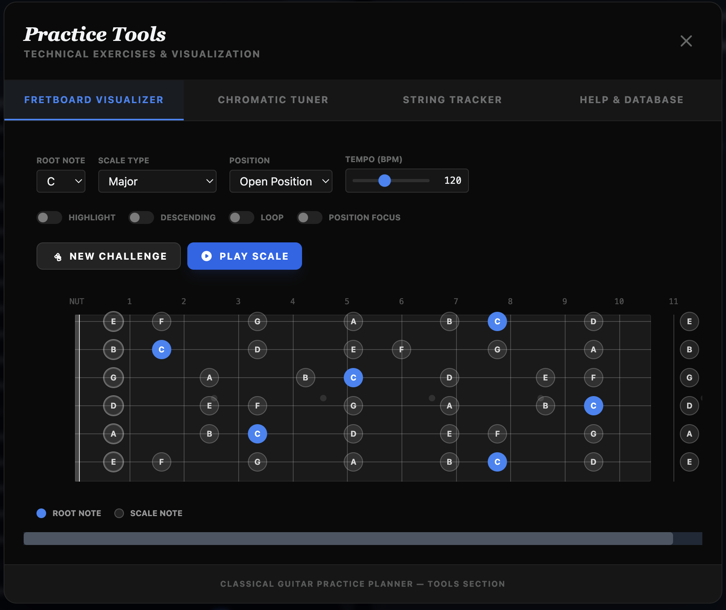This screenshot has width=726, height=610.
Task: Turn on the Loop switch
Action: [x=241, y=218]
